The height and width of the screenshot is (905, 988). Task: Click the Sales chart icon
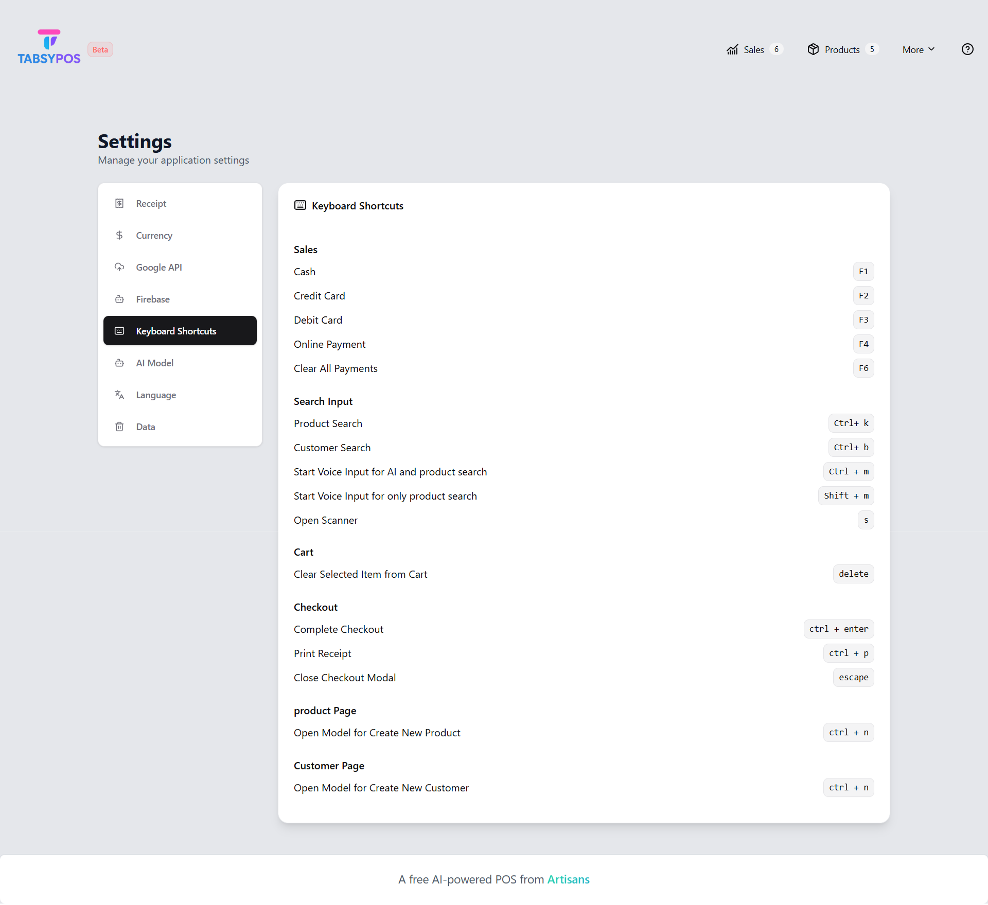tap(732, 49)
